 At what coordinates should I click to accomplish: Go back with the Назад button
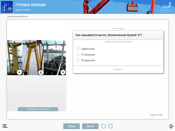pyautogui.click(x=71, y=126)
